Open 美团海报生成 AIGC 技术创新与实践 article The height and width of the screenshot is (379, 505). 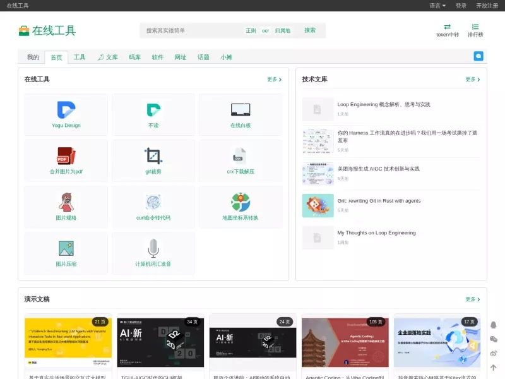pyautogui.click(x=378, y=169)
